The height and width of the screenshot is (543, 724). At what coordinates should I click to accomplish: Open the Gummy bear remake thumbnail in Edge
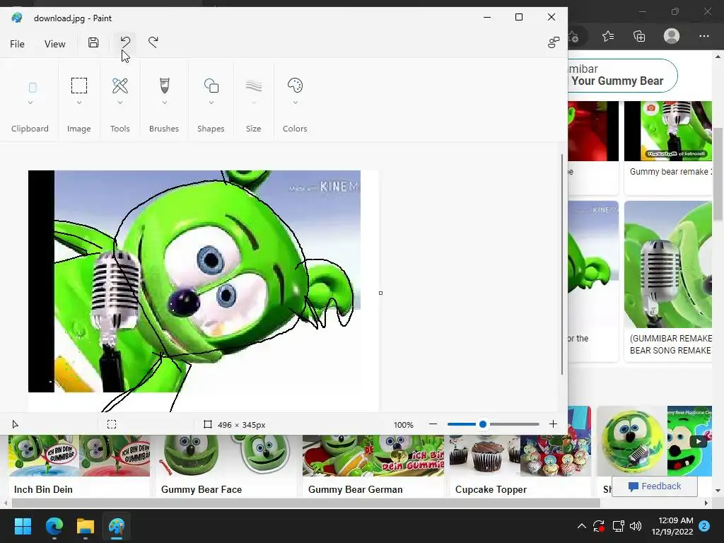point(667,131)
